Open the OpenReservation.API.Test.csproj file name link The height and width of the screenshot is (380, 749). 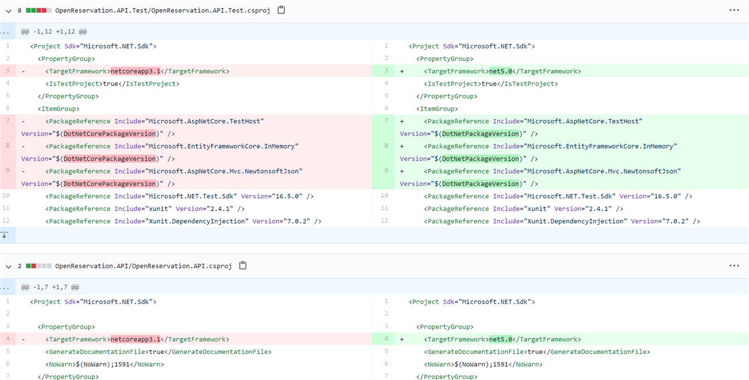(162, 10)
